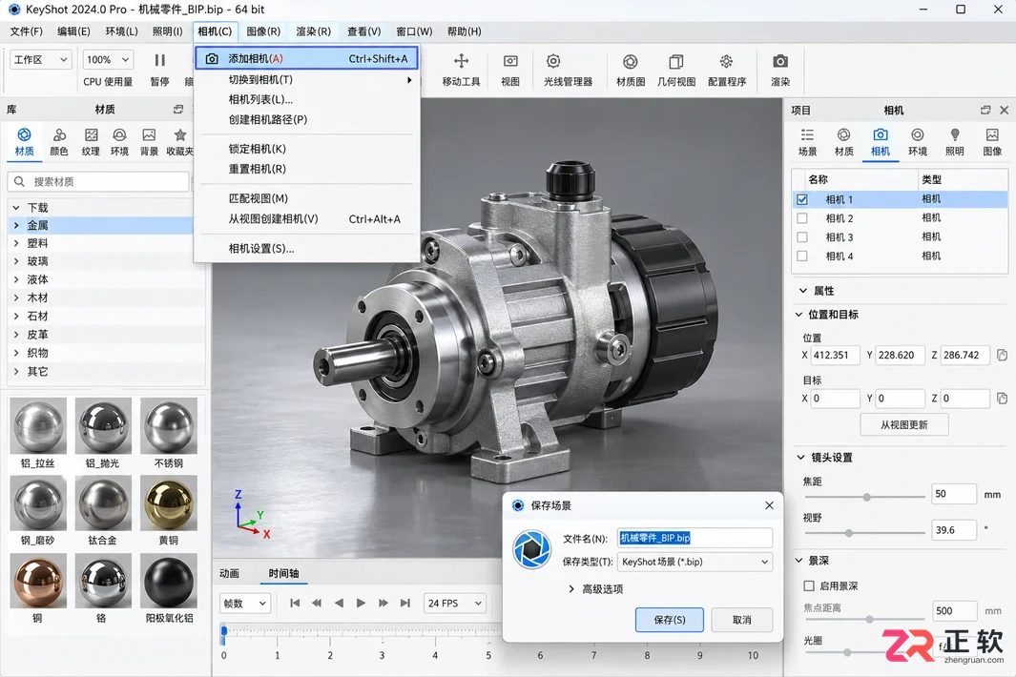Image resolution: width=1016 pixels, height=677 pixels.
Task: Select the library Environments (环境) tab icon
Action: pos(119,134)
